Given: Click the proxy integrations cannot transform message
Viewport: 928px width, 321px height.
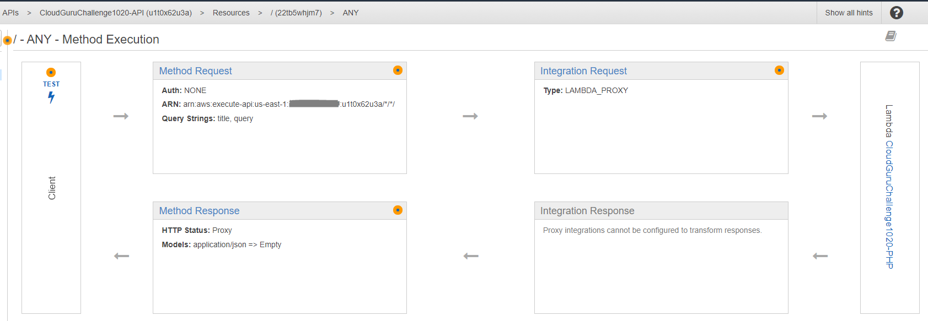Looking at the screenshot, I should pyautogui.click(x=652, y=230).
